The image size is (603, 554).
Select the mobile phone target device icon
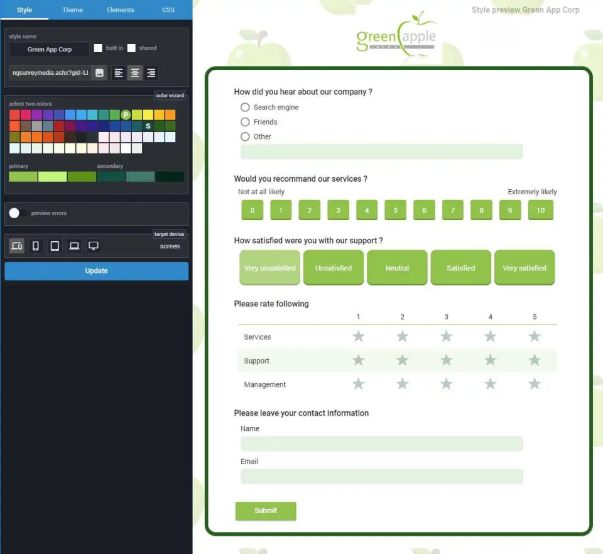35,245
